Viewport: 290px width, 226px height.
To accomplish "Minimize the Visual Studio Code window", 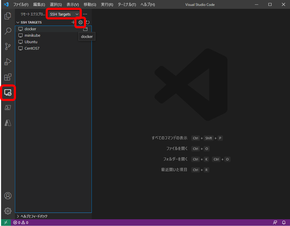I will pos(256,5).
